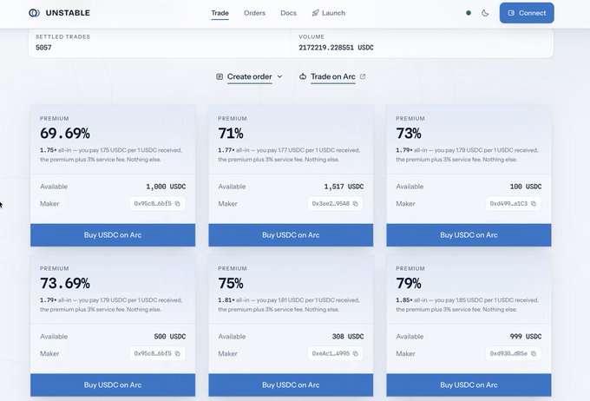Buy USDC on Arc at 75% premium
Image resolution: width=590 pixels, height=401 pixels.
coord(291,385)
